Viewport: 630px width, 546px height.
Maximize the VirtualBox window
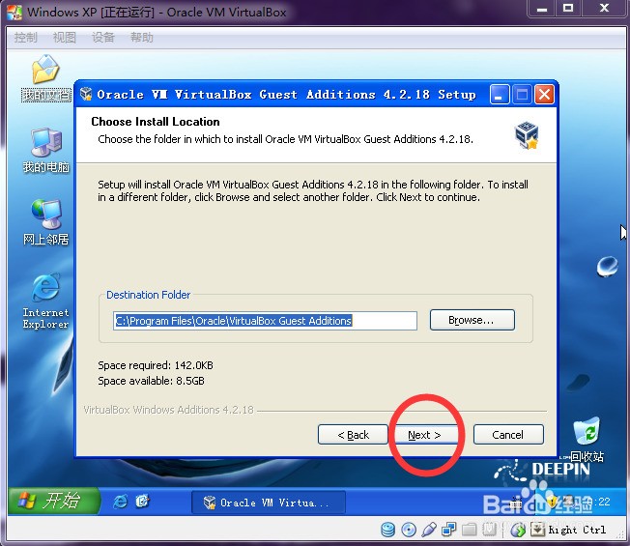[568, 9]
